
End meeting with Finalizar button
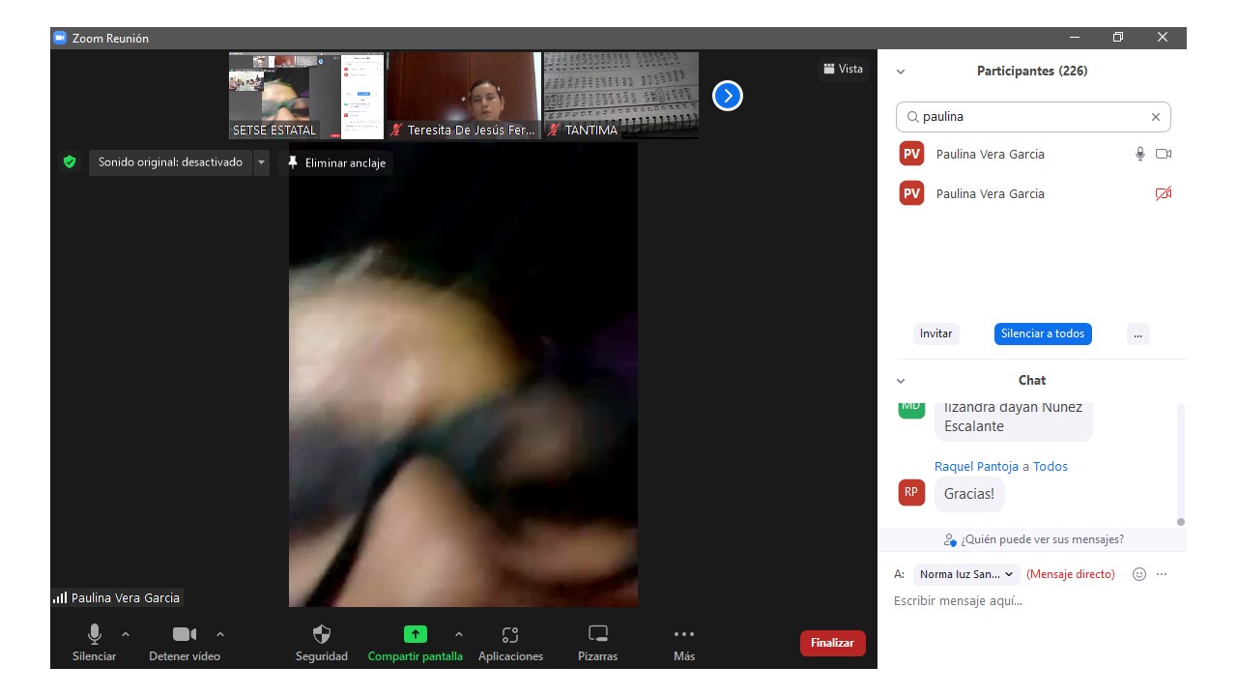click(832, 643)
